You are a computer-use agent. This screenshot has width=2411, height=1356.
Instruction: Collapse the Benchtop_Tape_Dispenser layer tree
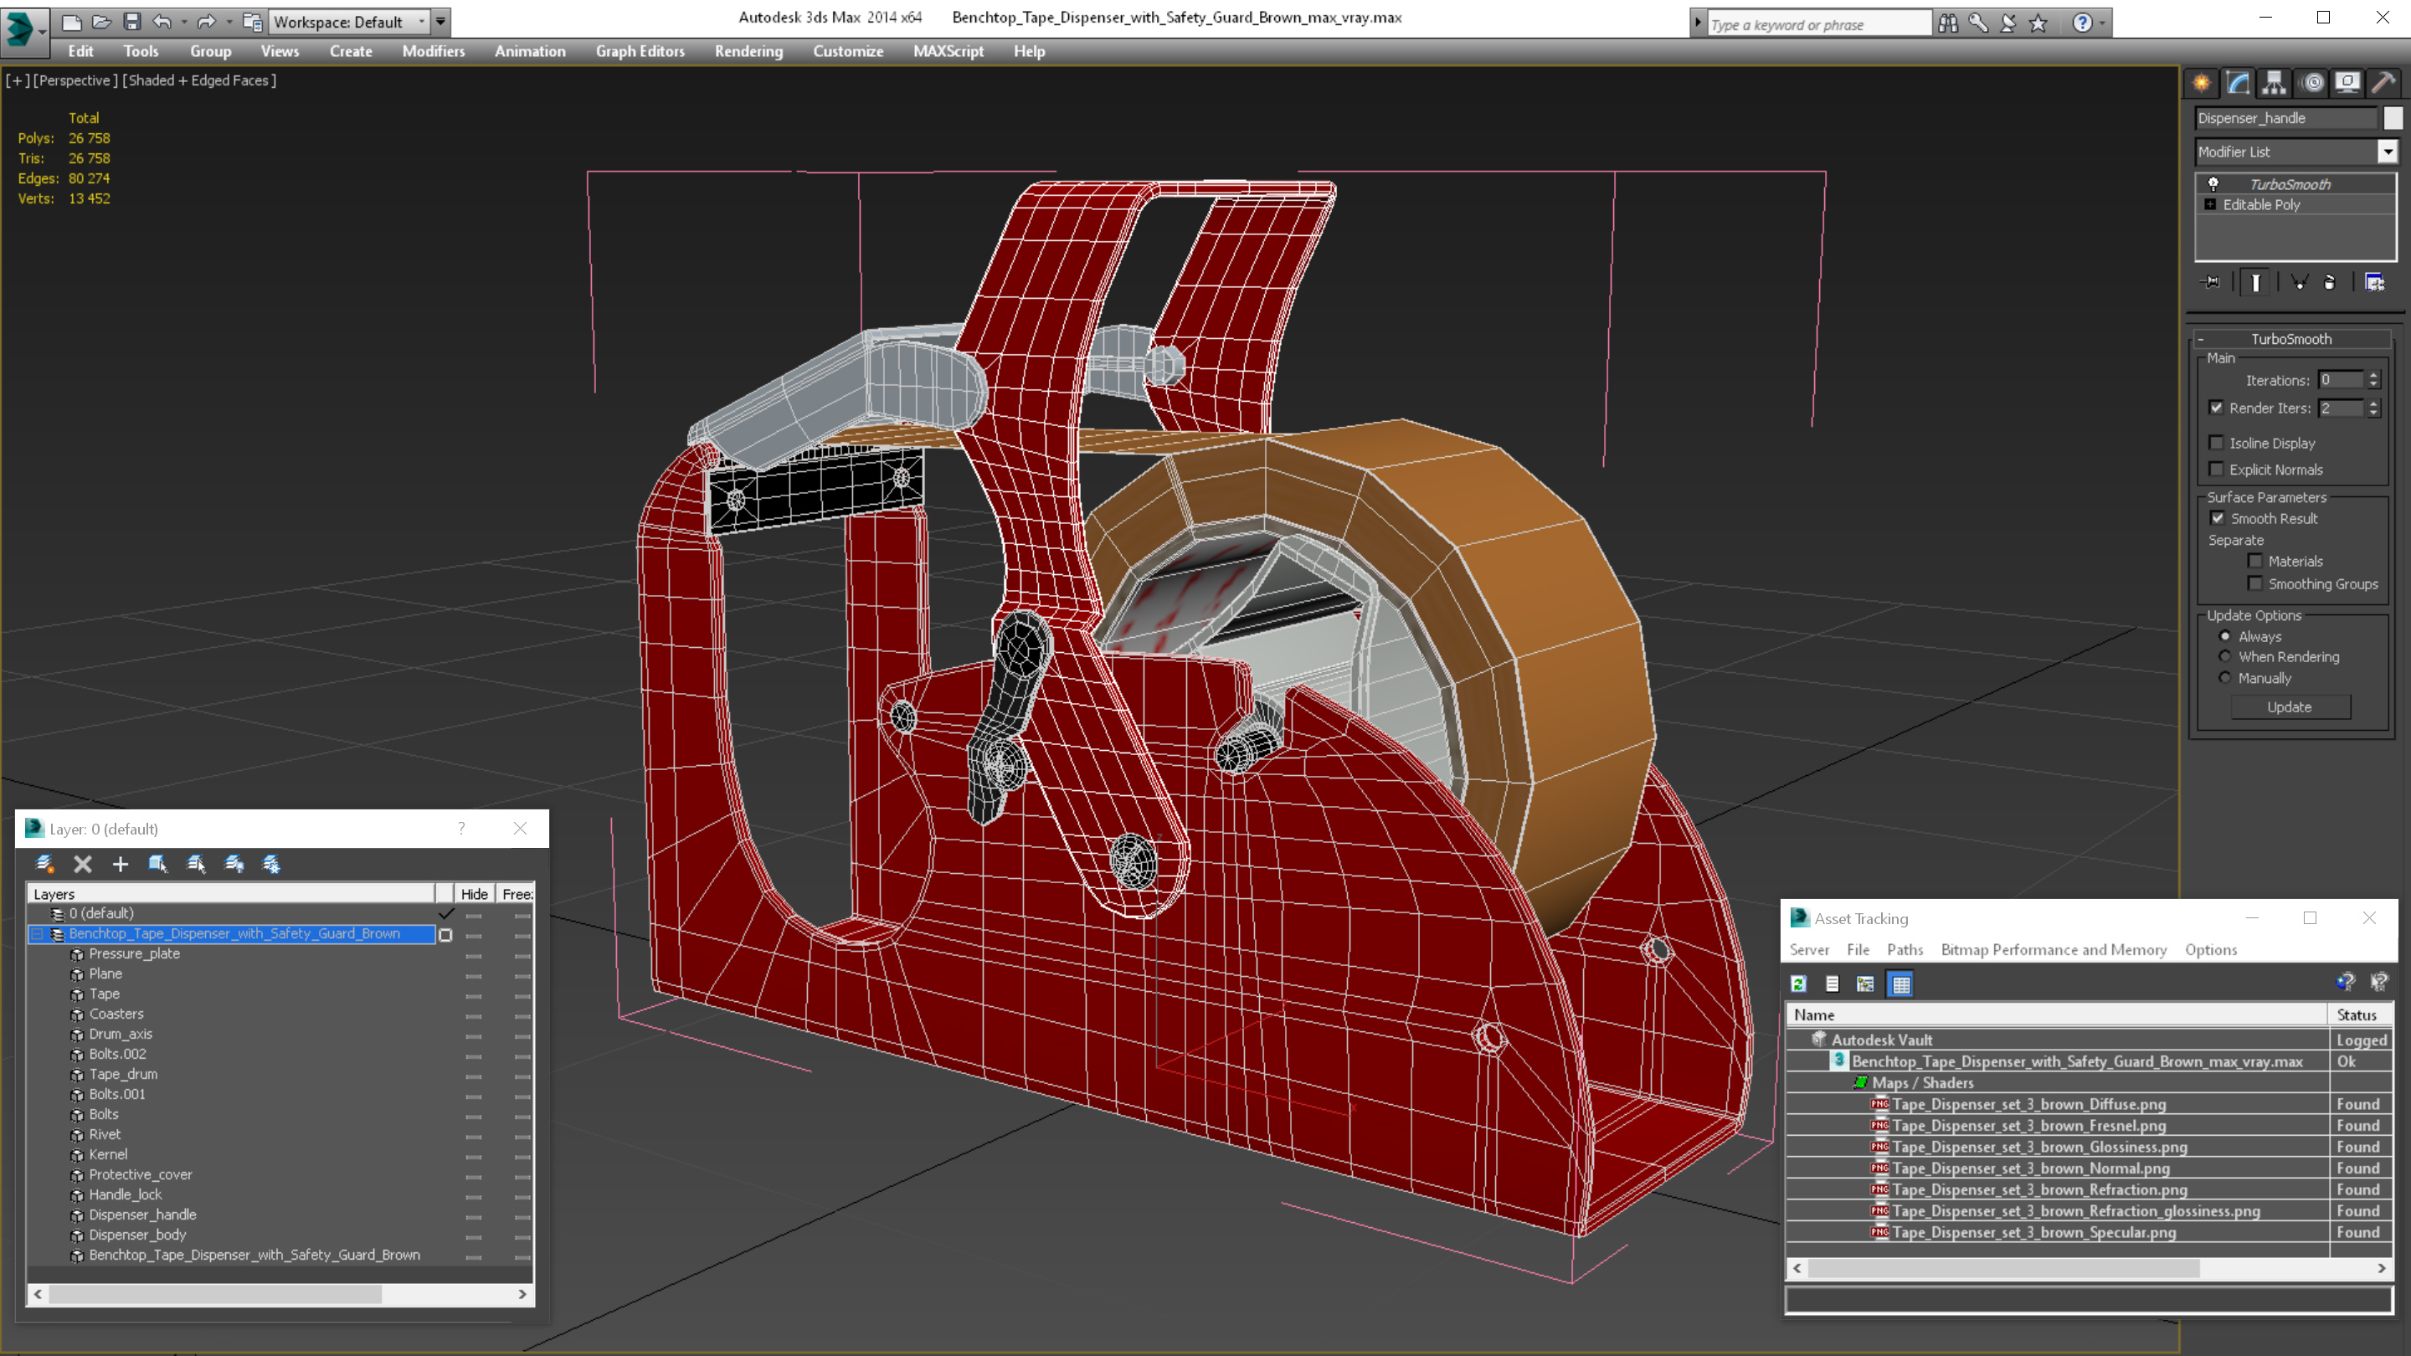click(38, 934)
